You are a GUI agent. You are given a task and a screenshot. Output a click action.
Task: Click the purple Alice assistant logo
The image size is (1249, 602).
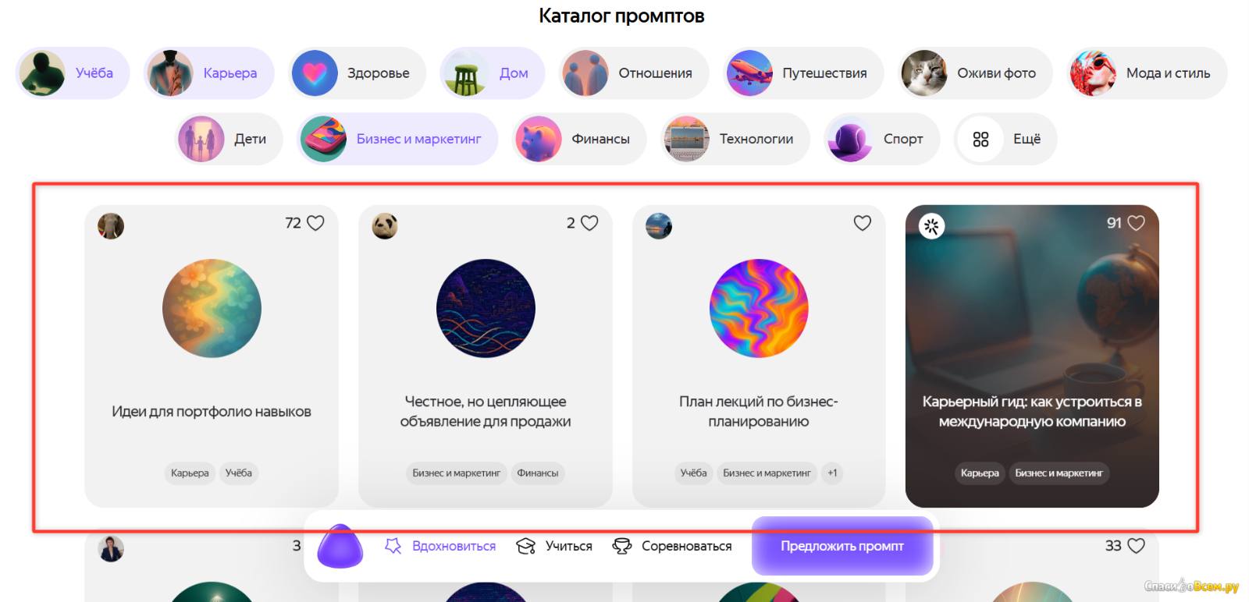point(340,546)
